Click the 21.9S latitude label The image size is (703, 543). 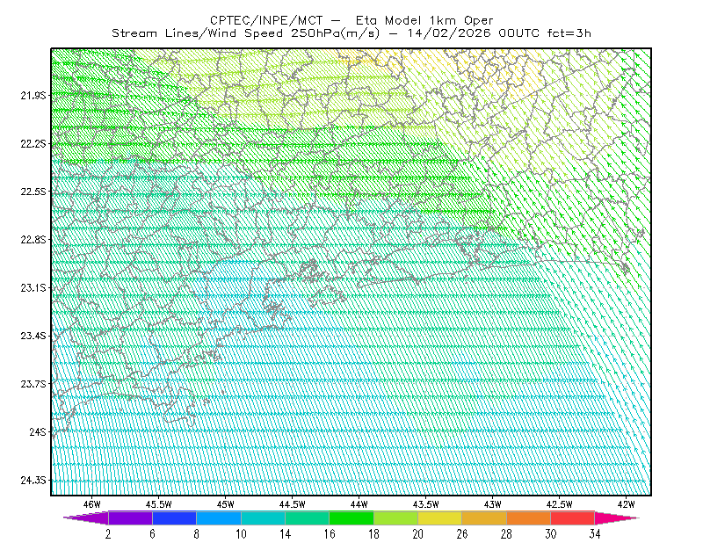pyautogui.click(x=33, y=95)
